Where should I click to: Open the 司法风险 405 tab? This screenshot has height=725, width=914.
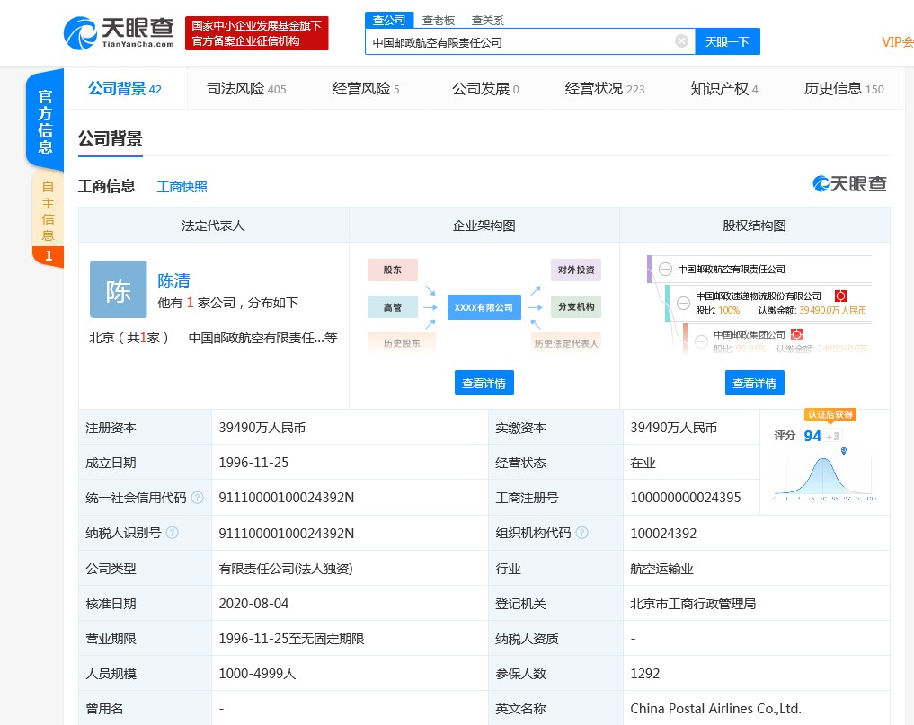tap(246, 89)
